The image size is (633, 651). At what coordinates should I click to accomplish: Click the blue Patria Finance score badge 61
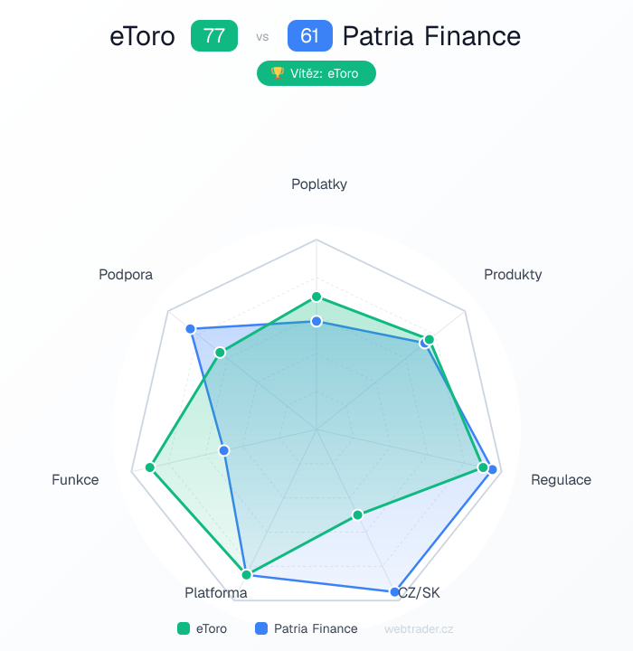click(x=310, y=36)
